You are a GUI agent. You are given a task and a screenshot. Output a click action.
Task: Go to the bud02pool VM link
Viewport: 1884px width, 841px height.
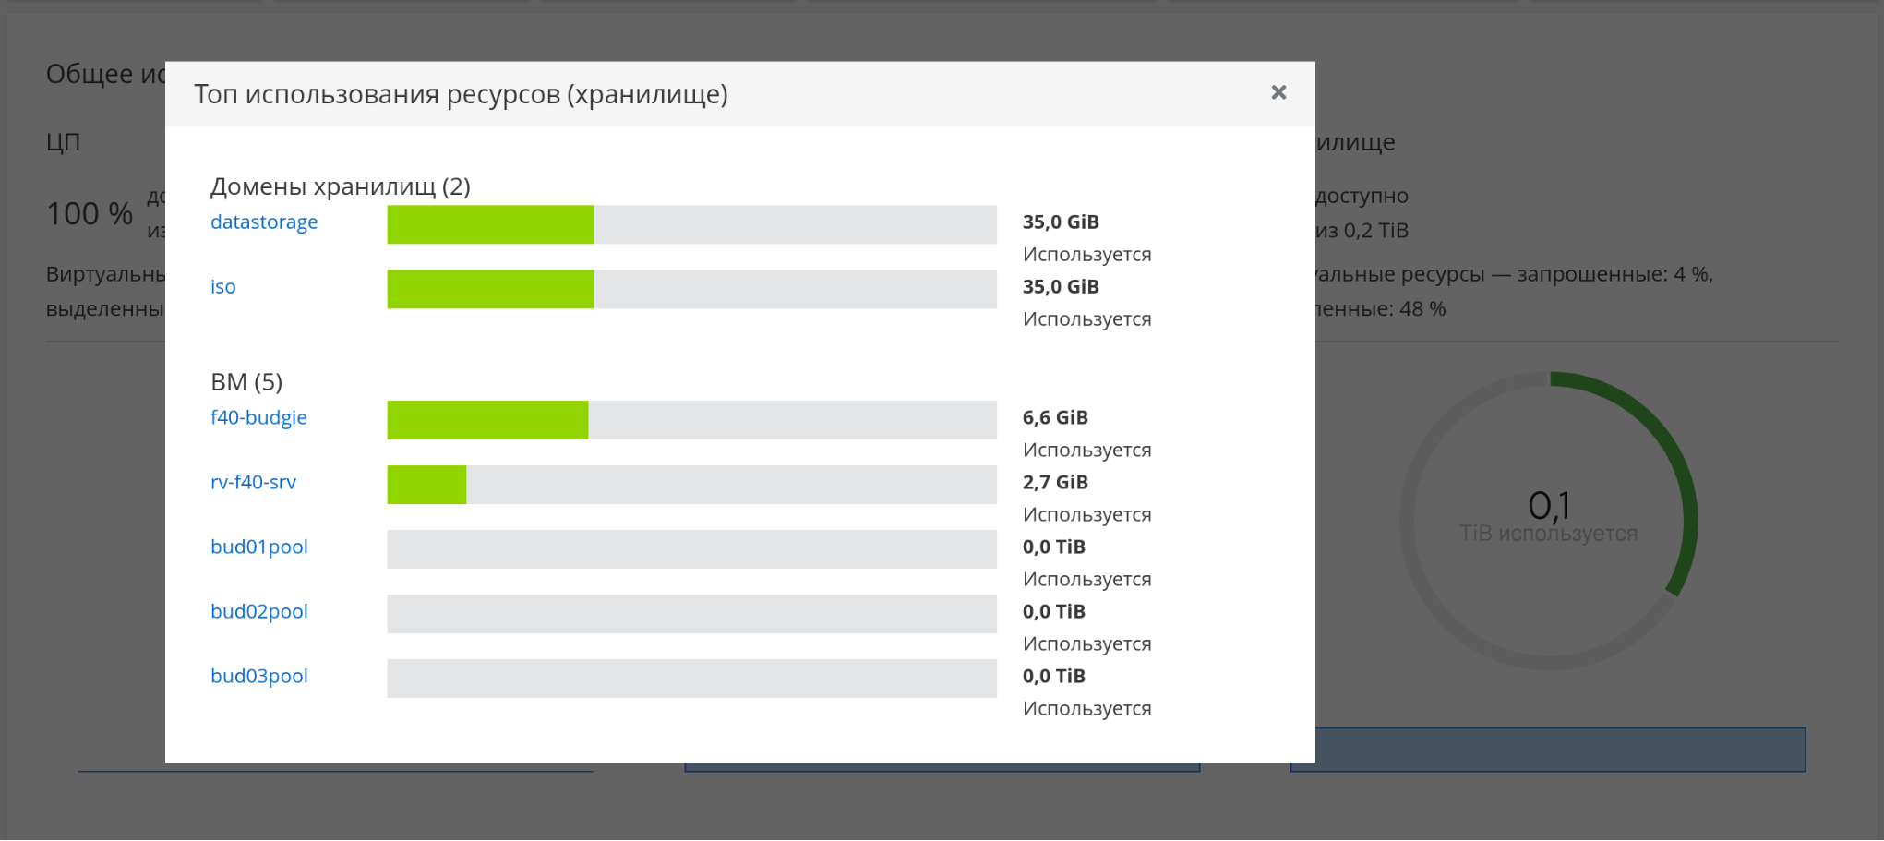tap(259, 611)
